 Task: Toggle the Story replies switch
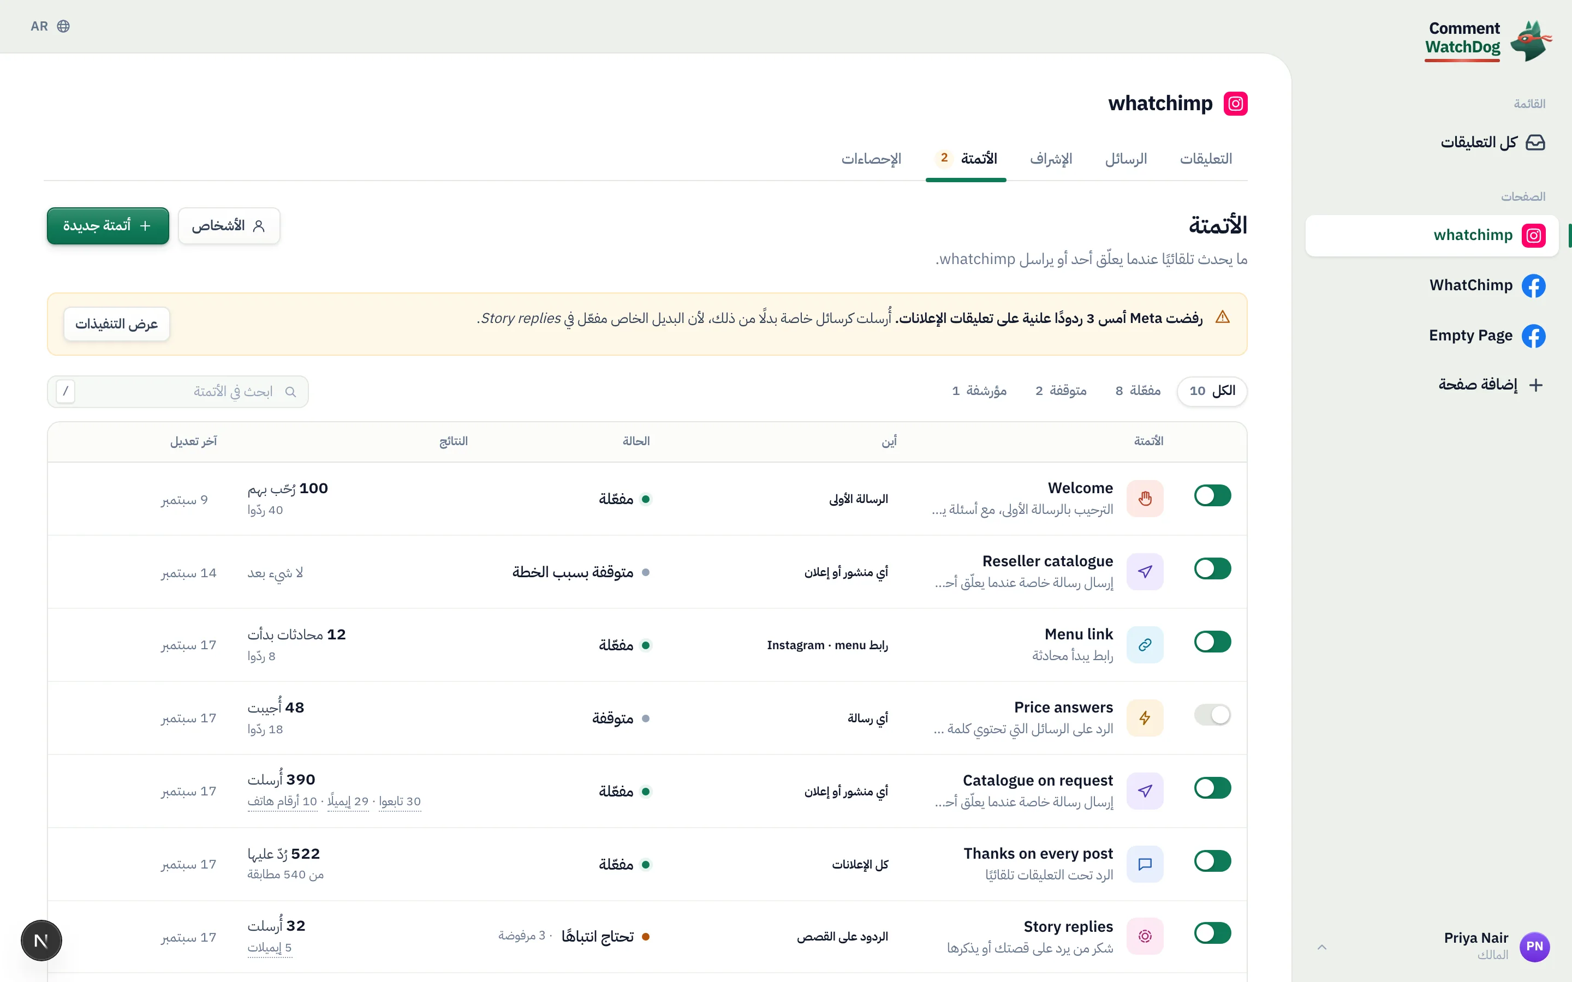tap(1212, 933)
